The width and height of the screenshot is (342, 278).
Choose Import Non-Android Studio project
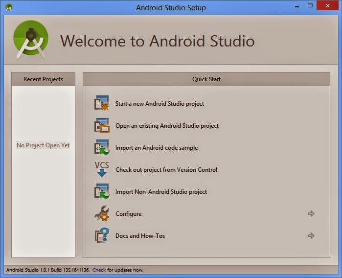161,192
